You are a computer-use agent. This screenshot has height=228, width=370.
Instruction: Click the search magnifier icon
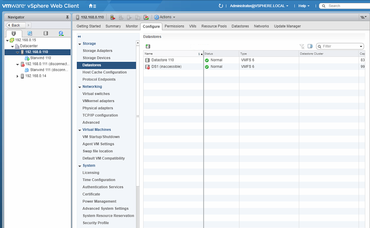click(324, 6)
